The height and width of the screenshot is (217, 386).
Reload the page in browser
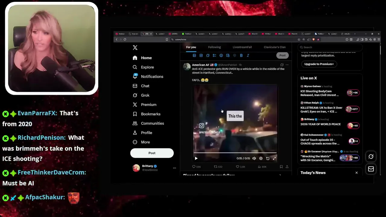(125, 39)
